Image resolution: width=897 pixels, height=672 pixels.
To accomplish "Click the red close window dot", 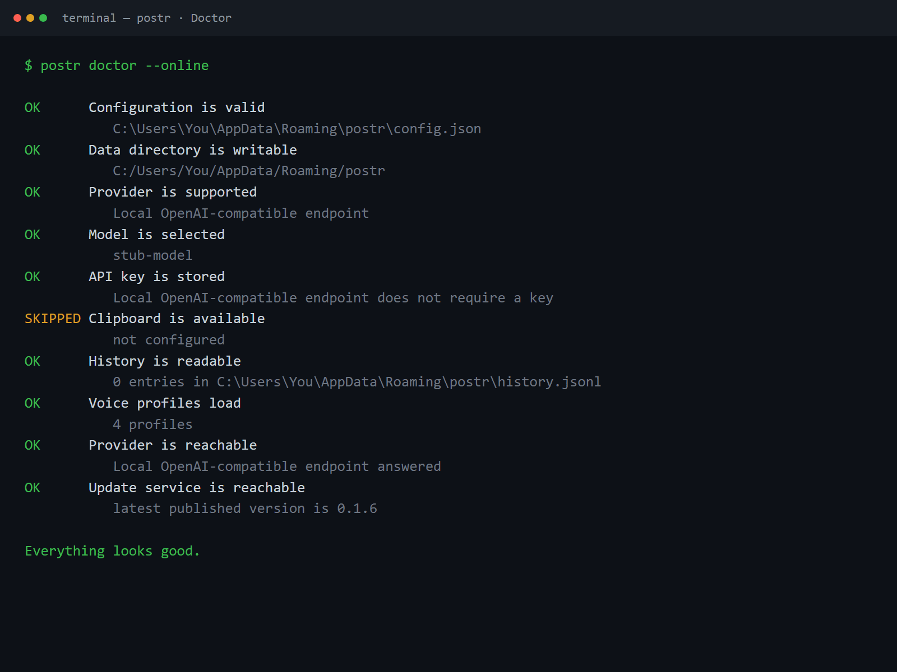I will (17, 18).
